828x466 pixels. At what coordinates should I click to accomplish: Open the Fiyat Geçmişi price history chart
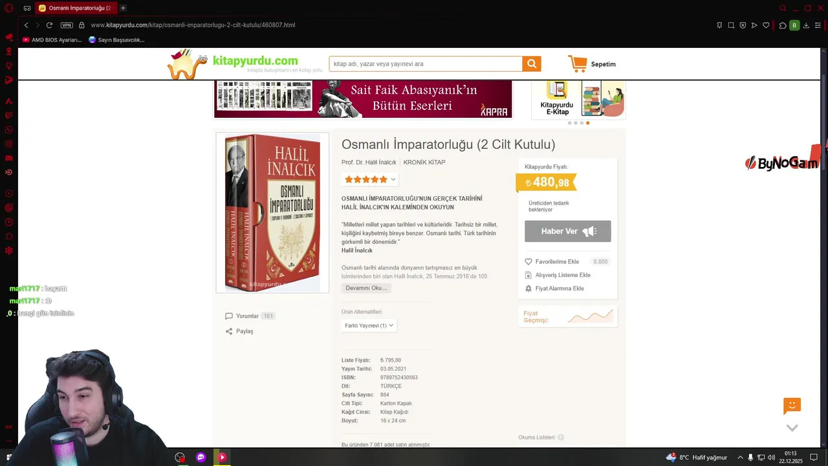click(568, 316)
